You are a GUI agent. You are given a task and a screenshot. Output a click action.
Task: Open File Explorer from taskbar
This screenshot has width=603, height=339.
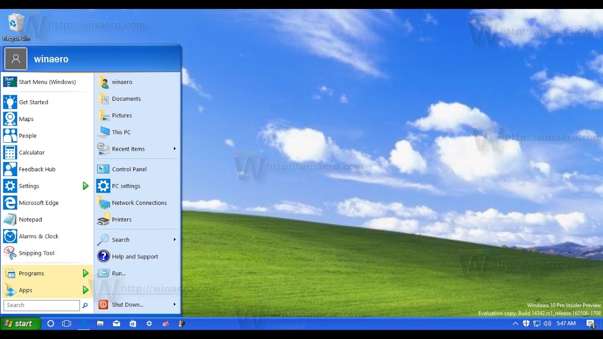coord(100,323)
